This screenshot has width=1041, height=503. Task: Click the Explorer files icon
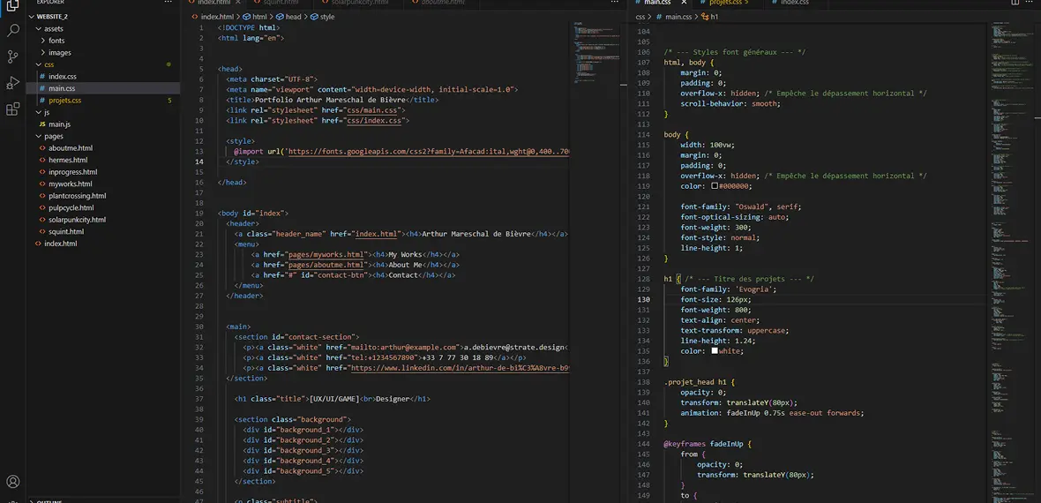click(x=13, y=5)
